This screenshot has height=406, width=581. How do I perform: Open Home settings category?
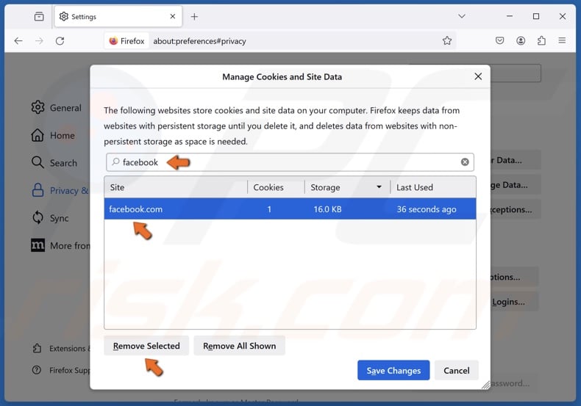(x=53, y=135)
